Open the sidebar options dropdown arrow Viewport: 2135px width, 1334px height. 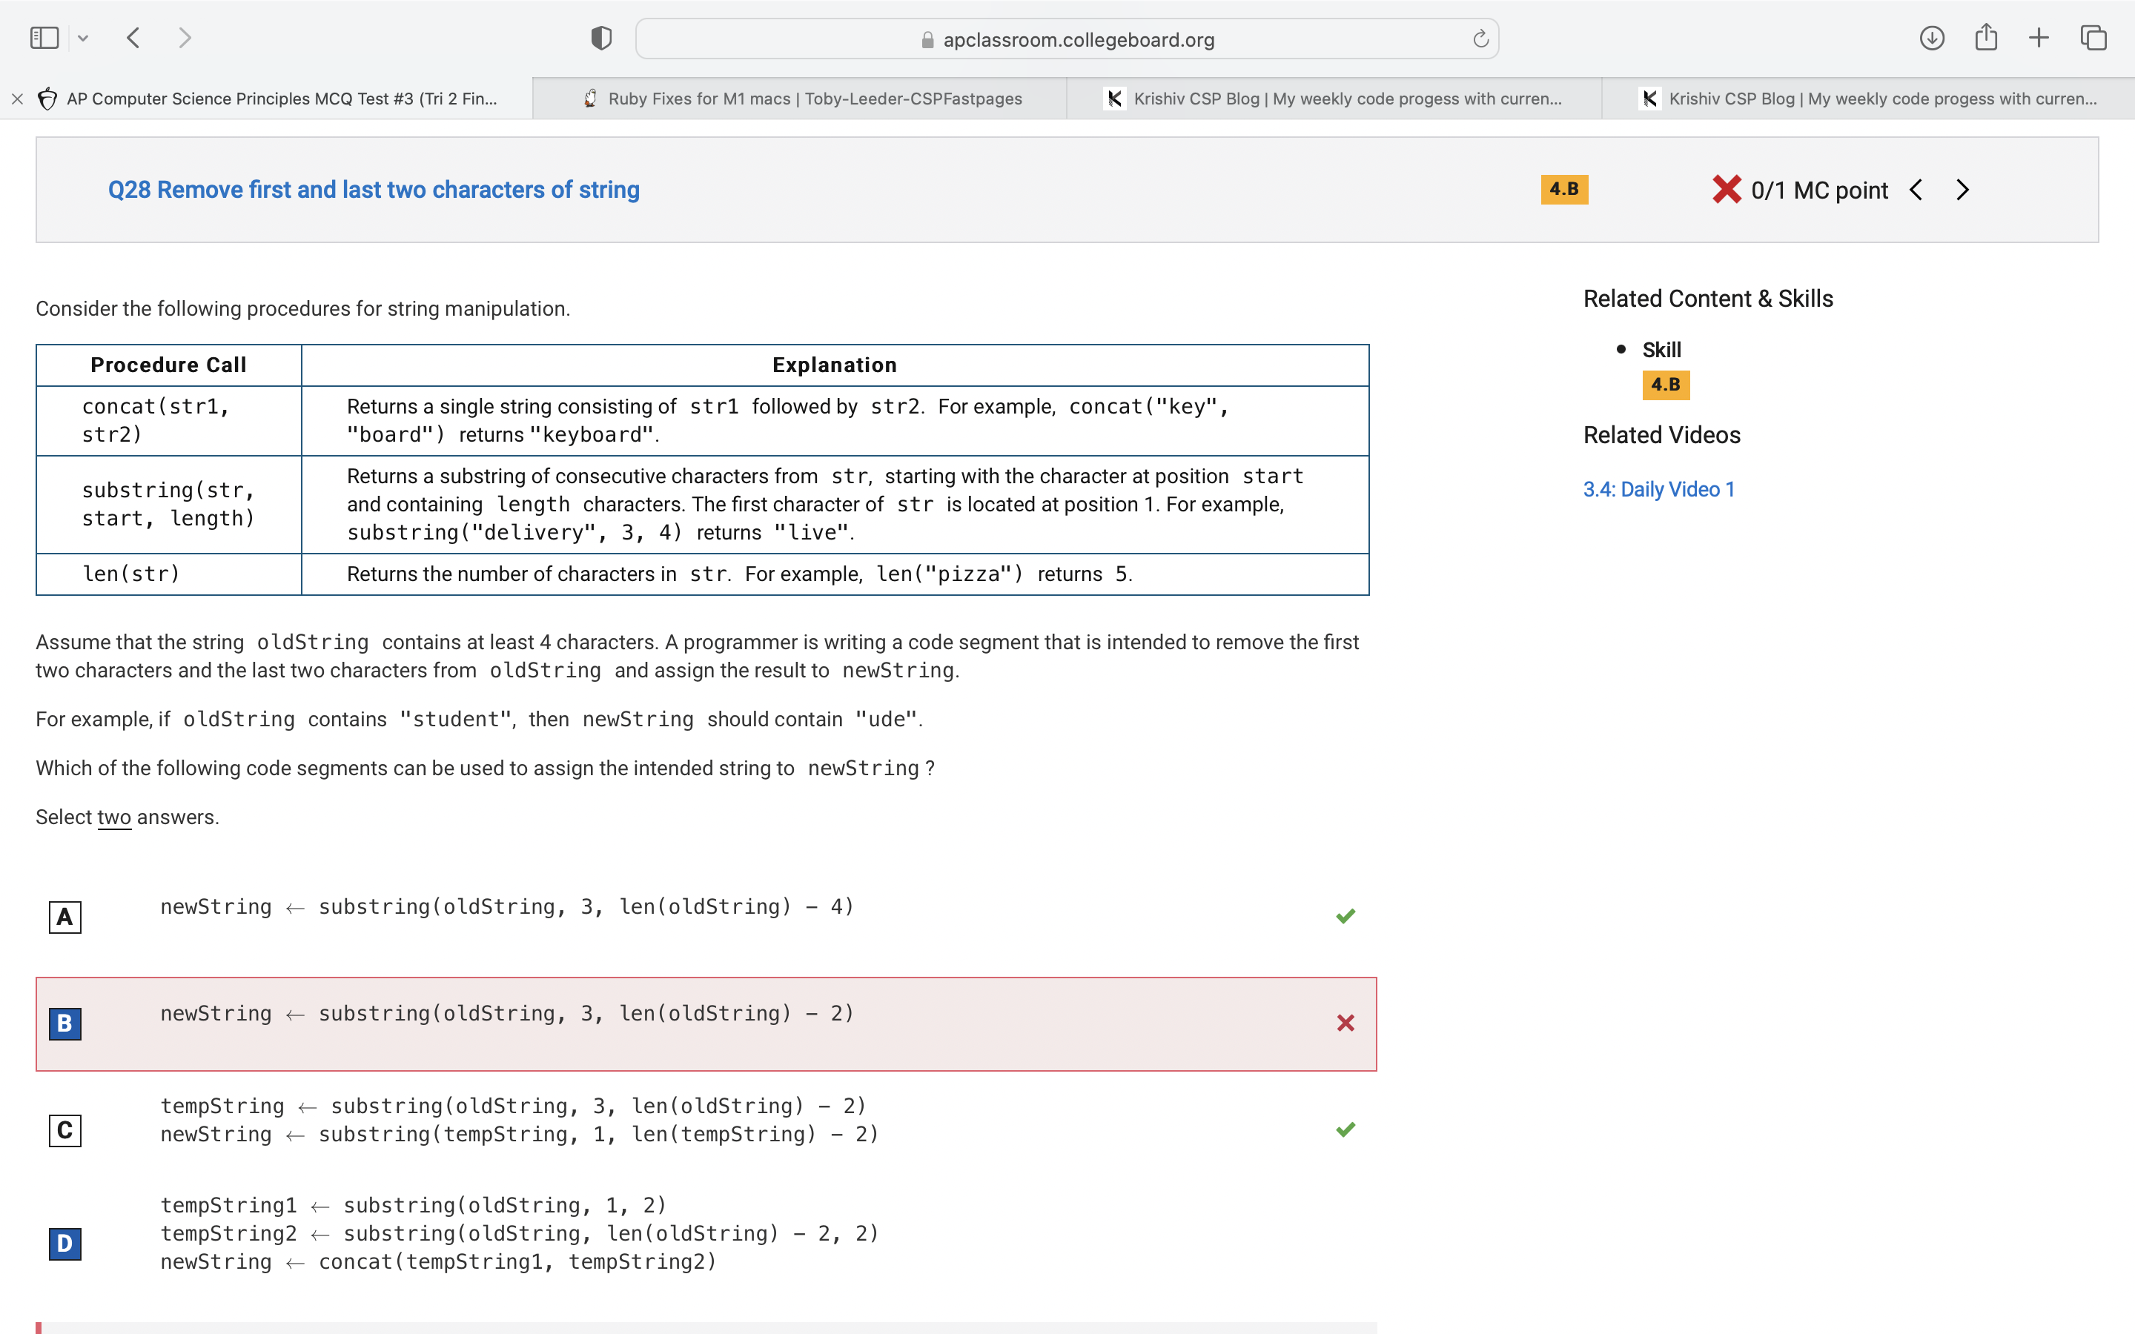tap(83, 38)
